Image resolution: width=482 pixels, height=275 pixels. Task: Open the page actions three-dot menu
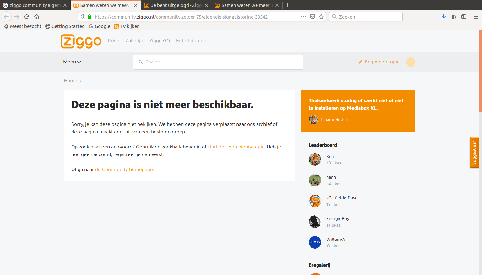[303, 17]
